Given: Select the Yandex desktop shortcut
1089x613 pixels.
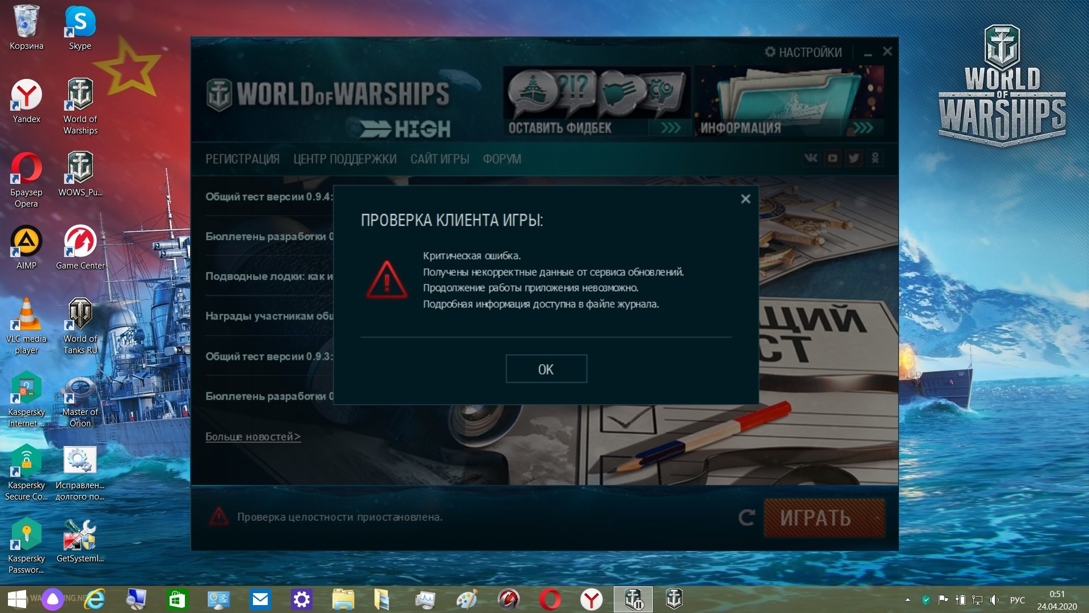Looking at the screenshot, I should (26, 102).
